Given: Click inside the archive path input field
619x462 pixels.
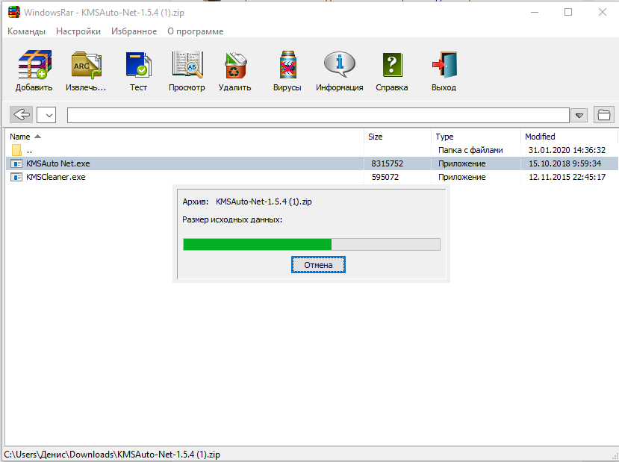Looking at the screenshot, I should tap(318, 115).
